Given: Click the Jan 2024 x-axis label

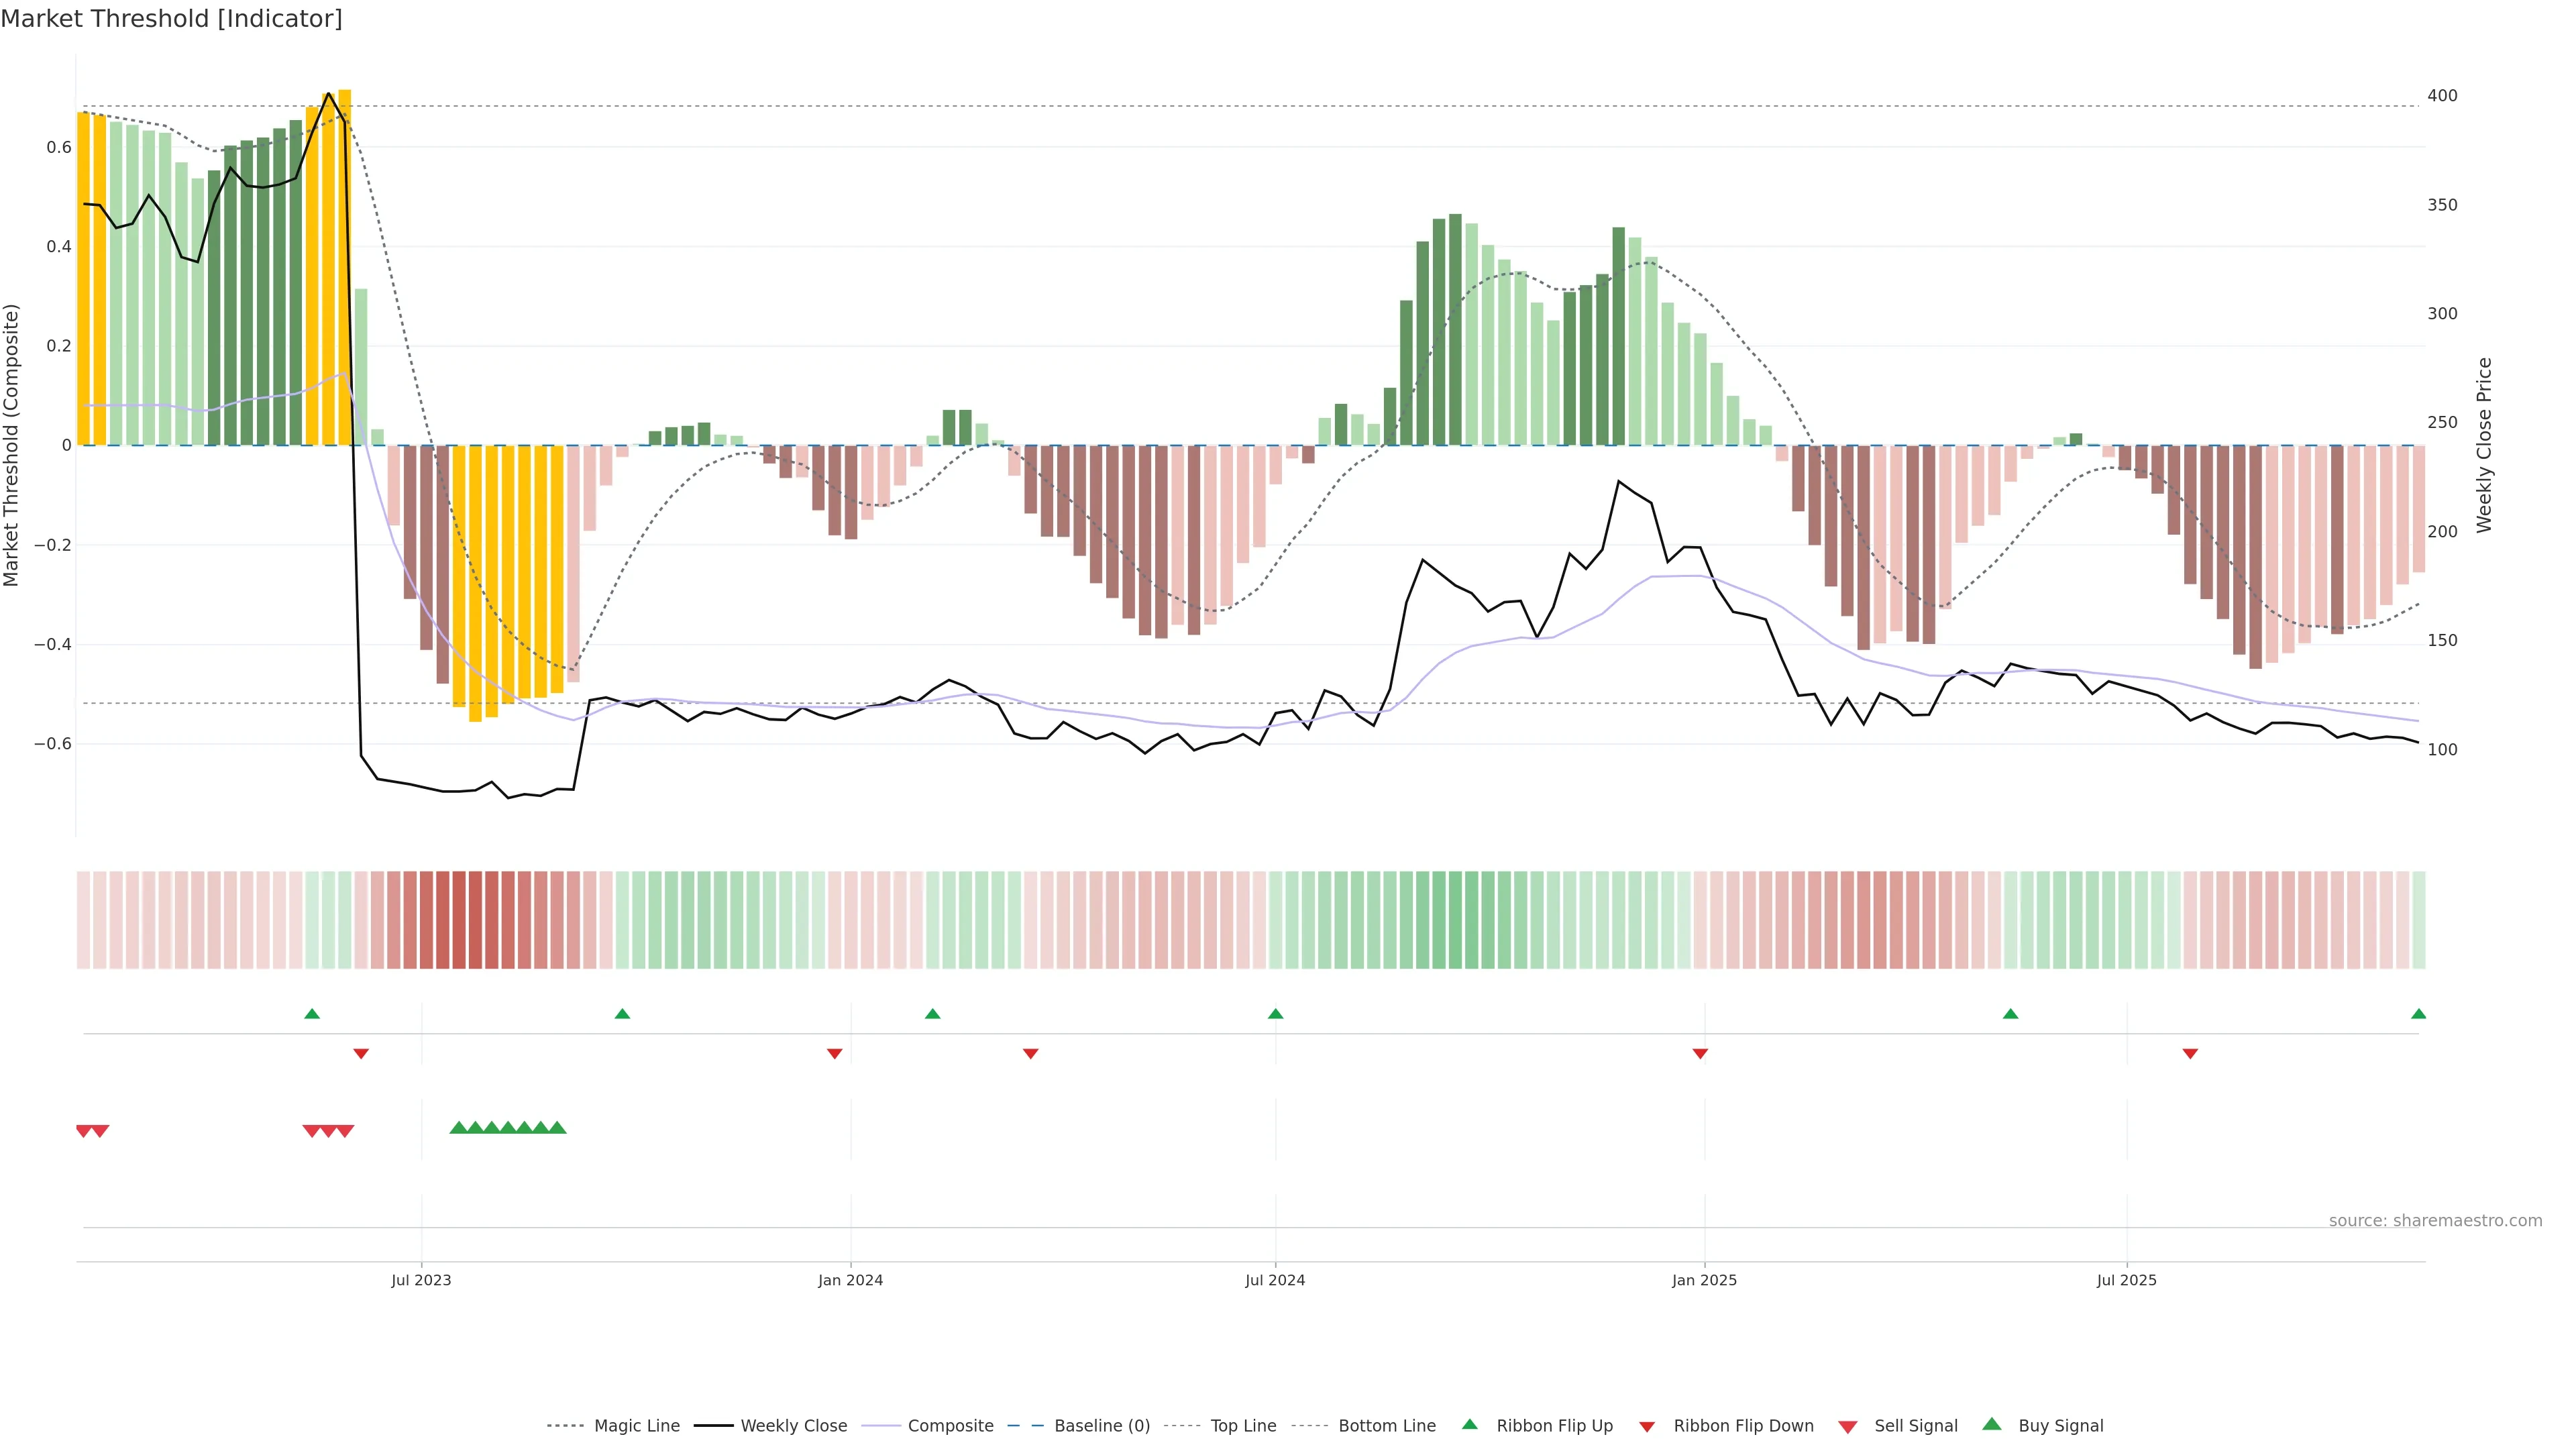Looking at the screenshot, I should [850, 1280].
